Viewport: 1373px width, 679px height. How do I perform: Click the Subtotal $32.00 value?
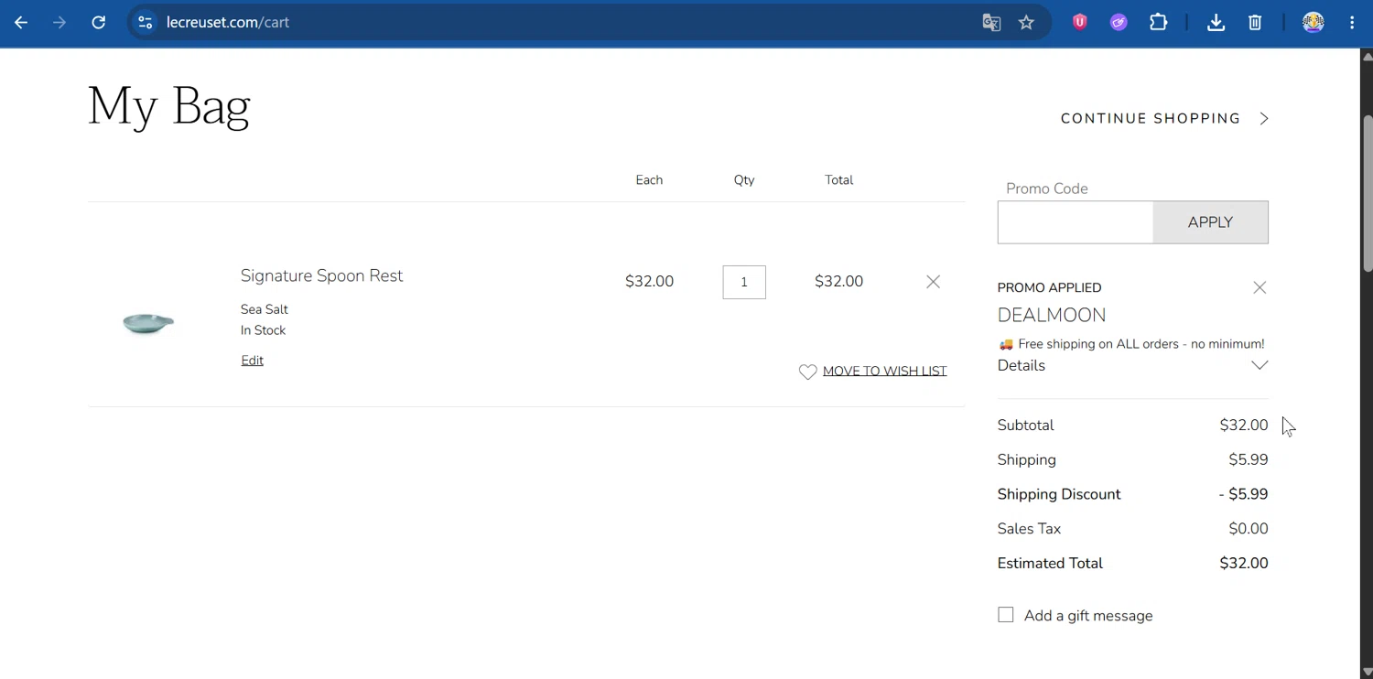click(x=1244, y=426)
